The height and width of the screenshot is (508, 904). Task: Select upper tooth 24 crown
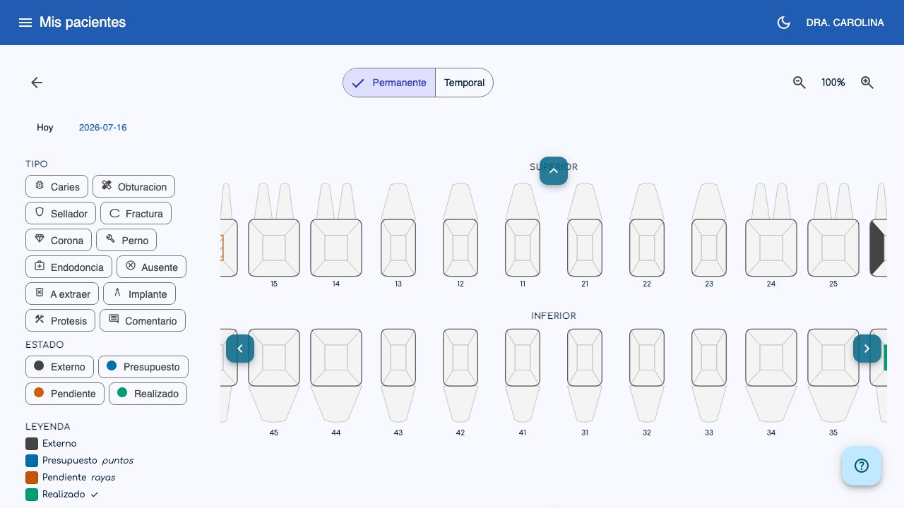[x=771, y=248]
